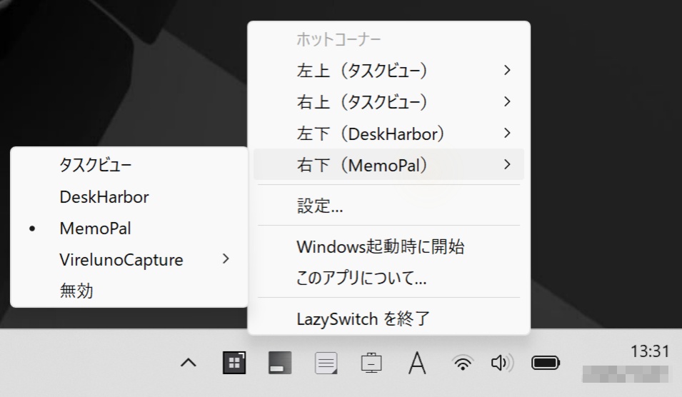Click the battery status tray icon
Image resolution: width=682 pixels, height=397 pixels.
pos(546,363)
